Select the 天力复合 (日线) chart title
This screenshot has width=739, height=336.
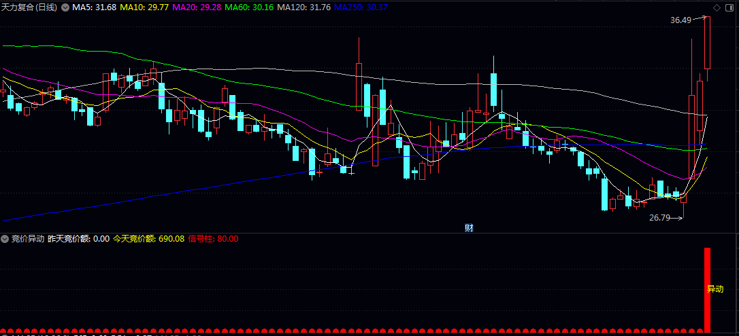pos(29,7)
